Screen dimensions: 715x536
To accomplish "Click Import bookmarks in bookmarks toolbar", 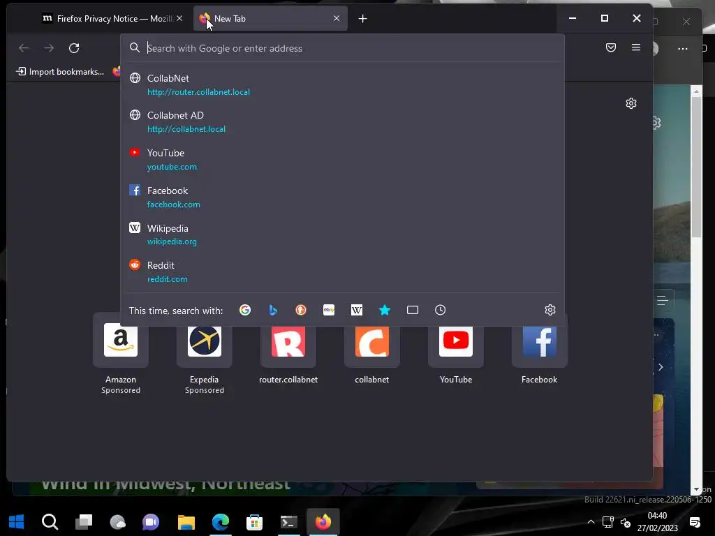I will click(60, 72).
